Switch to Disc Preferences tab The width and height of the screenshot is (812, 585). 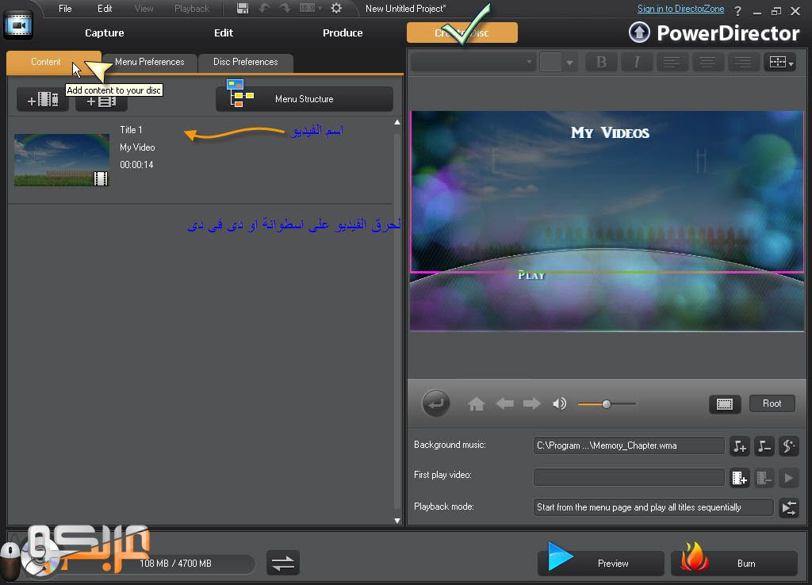click(246, 62)
